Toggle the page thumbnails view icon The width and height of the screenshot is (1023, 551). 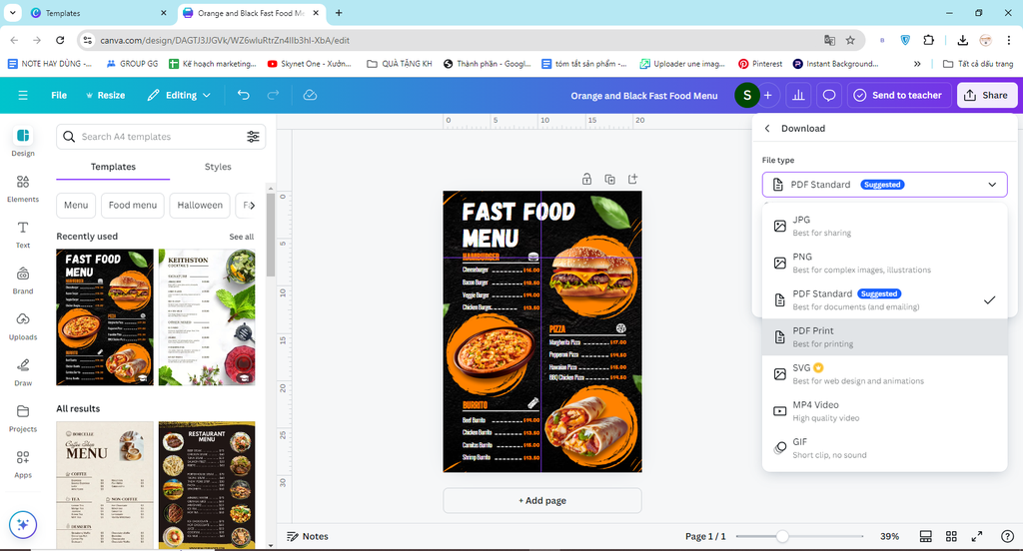pos(925,536)
